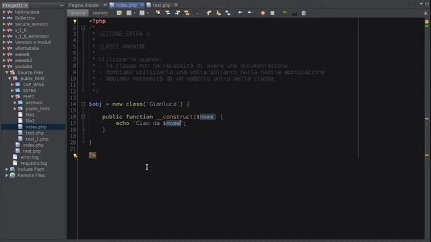The width and height of the screenshot is (431, 242).
Task: Select requests.log file in tree
Action: click(x=34, y=163)
